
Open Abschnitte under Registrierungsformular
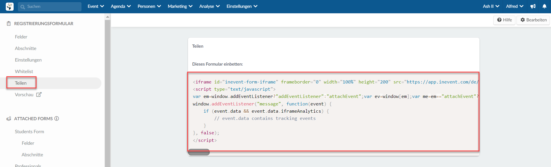[x=25, y=48]
